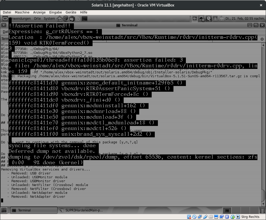Click 'Removed: NetAdapter driver' line

tap(38, 197)
